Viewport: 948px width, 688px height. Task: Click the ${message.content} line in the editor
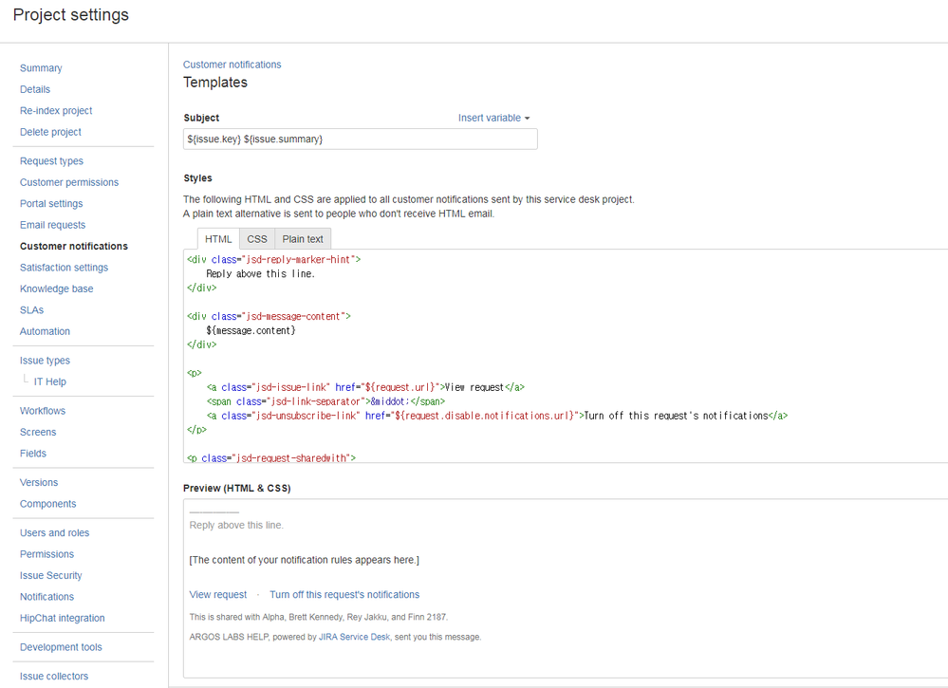click(251, 330)
